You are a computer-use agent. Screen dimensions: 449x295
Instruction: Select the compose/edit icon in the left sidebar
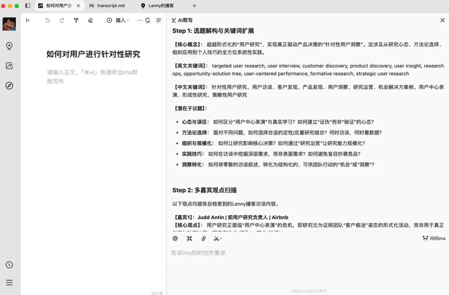pyautogui.click(x=9, y=66)
